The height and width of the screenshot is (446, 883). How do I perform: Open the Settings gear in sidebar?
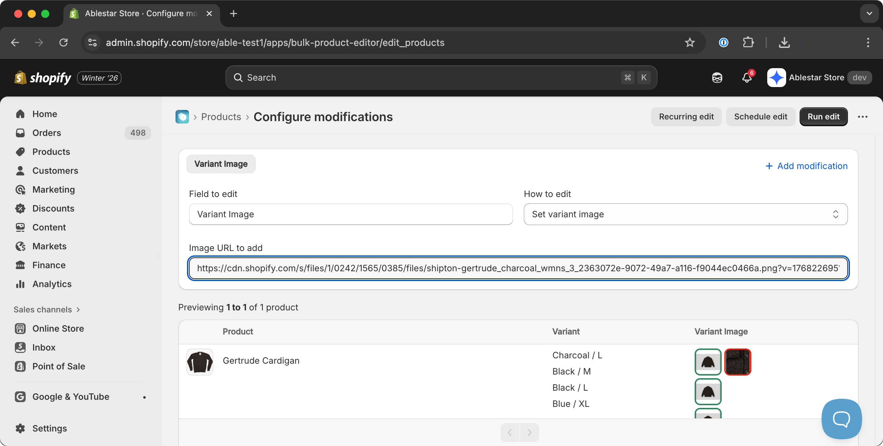pos(20,428)
